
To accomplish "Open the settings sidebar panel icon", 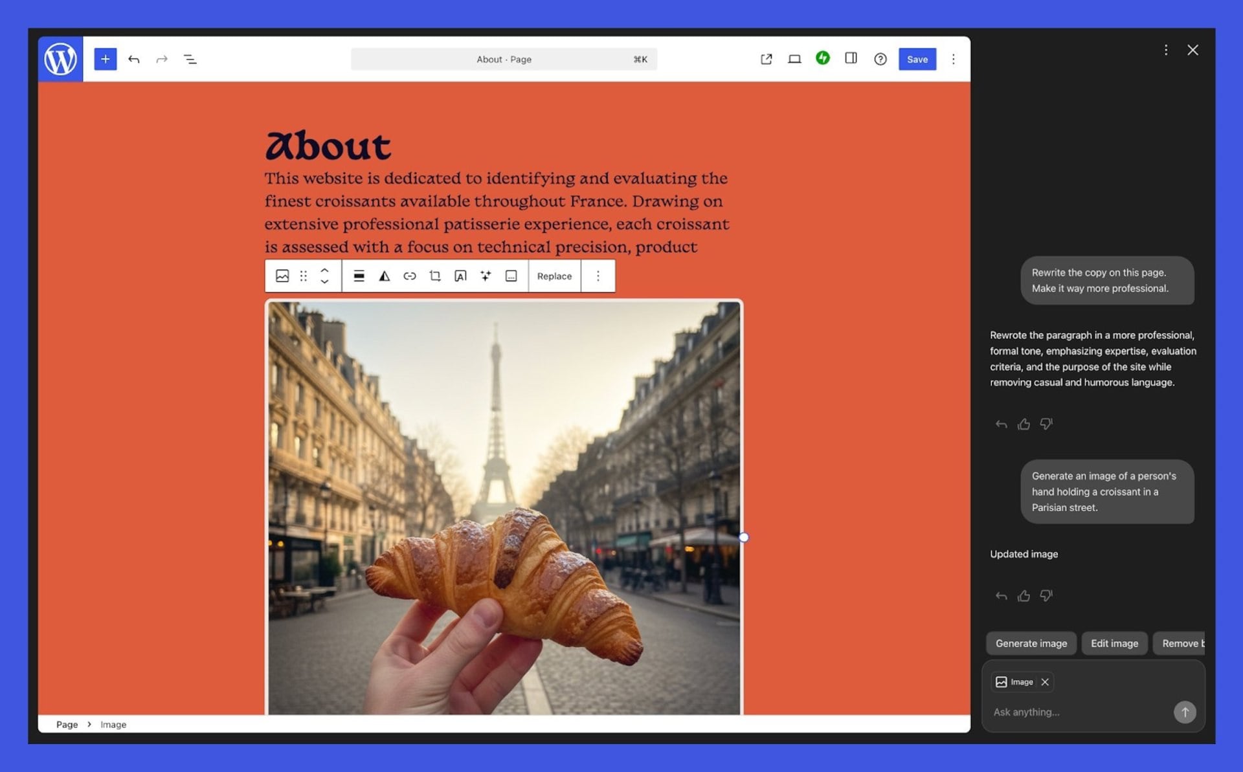I will [x=851, y=58].
